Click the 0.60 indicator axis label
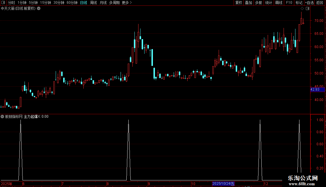This screenshot has height=187, width=326. point(320,144)
